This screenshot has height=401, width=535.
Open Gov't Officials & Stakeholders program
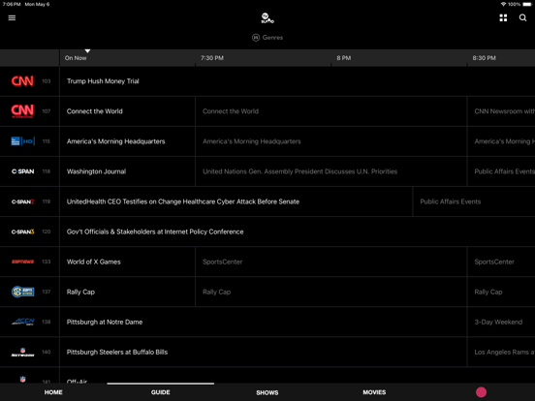298,231
